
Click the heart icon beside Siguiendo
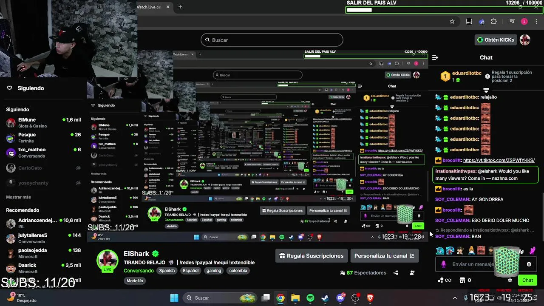[x=9, y=88]
